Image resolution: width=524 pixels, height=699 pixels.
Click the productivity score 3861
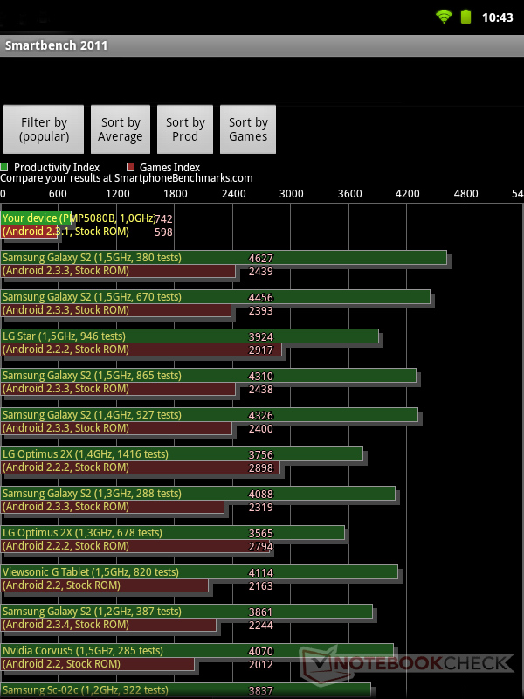click(x=260, y=611)
